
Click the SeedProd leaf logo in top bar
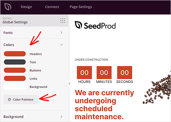tap(8, 7)
